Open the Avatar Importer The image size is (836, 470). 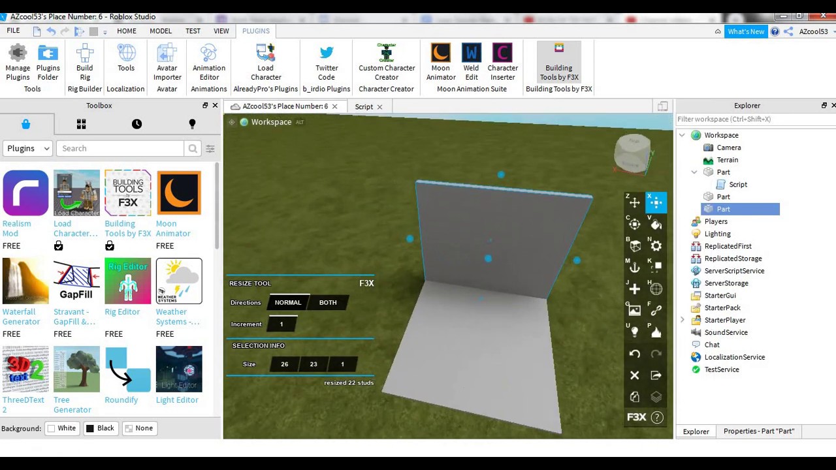pyautogui.click(x=167, y=63)
